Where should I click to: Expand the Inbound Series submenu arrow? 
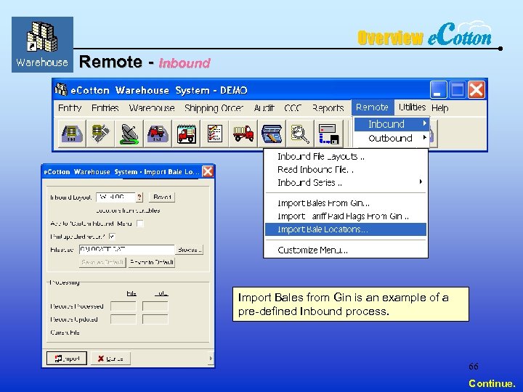point(421,181)
